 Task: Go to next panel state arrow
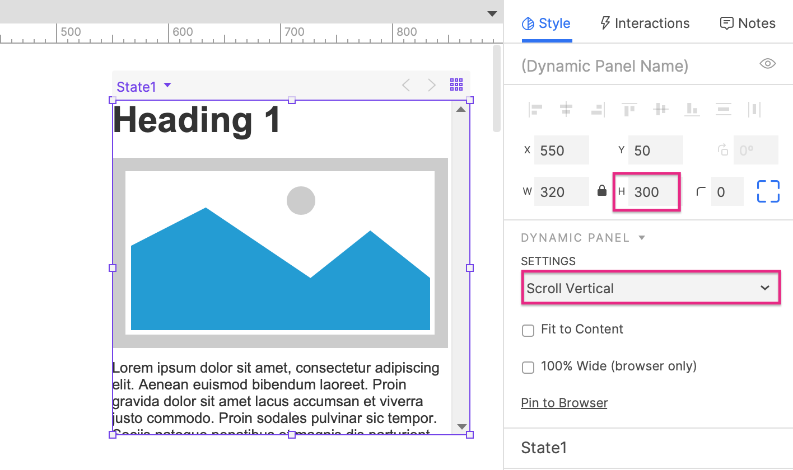tap(432, 85)
